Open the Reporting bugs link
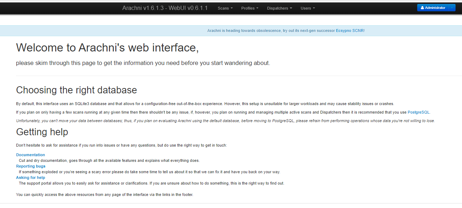462x208 pixels. (x=31, y=166)
